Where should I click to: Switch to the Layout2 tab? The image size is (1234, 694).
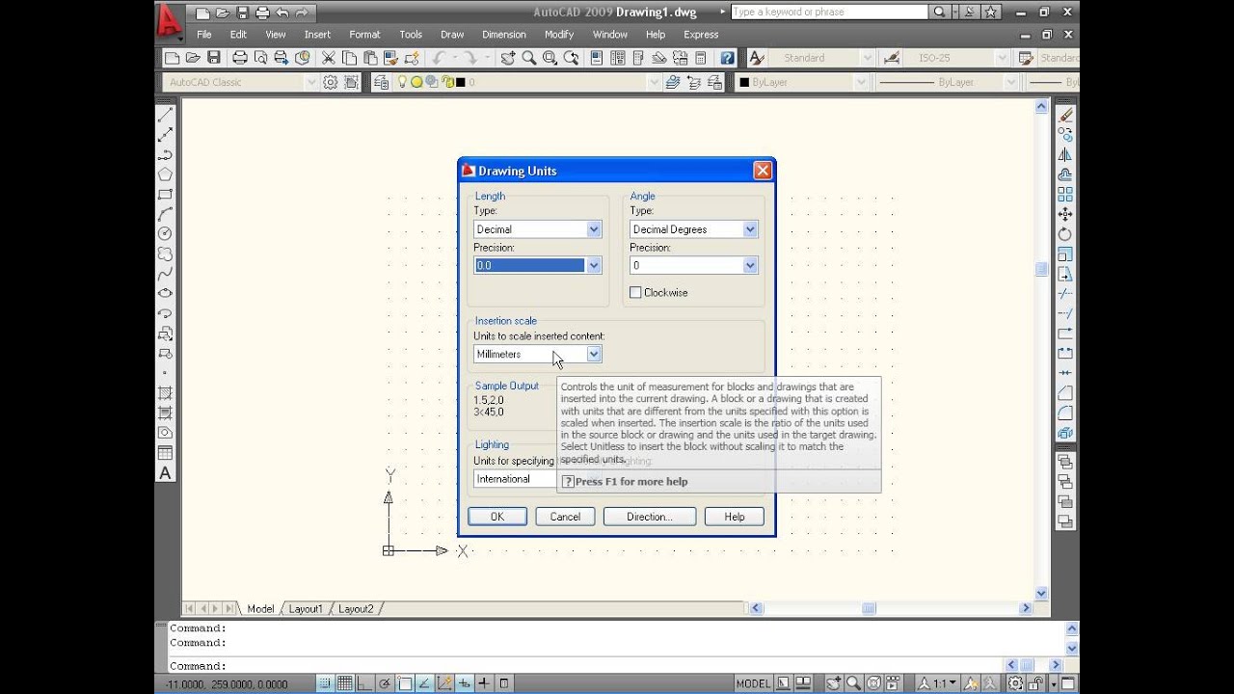356,609
